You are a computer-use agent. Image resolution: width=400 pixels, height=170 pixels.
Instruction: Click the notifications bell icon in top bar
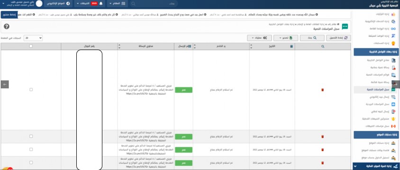tap(101, 4)
